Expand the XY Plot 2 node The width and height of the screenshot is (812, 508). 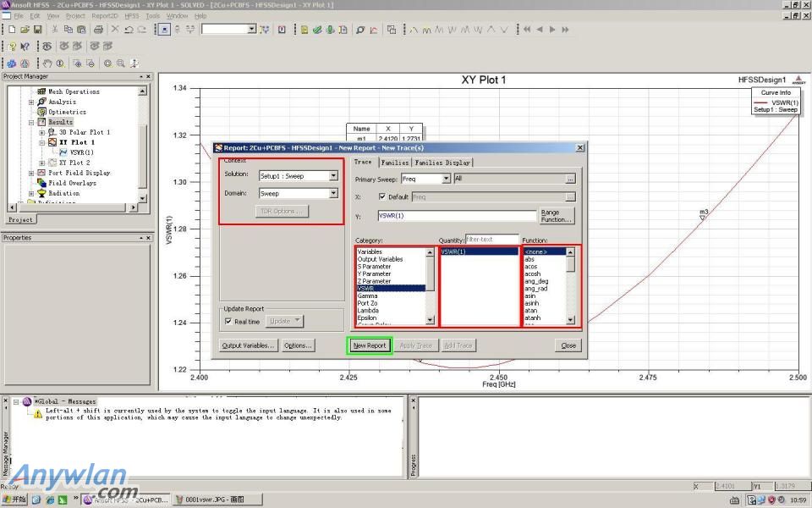coord(42,163)
